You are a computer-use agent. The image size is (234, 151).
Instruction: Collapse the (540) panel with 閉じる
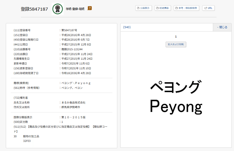click(x=222, y=27)
